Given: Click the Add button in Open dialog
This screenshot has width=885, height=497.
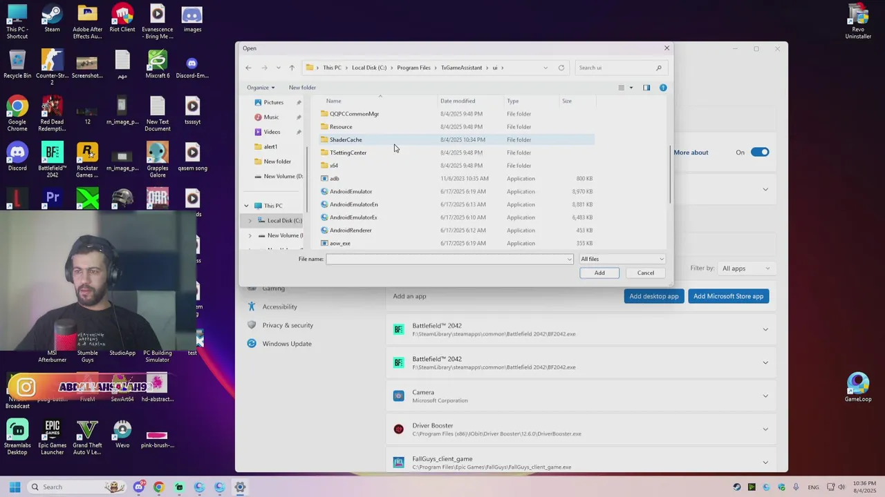Looking at the screenshot, I should 599,273.
